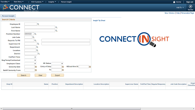Screen dimensions: 195x110
Task: Expand Reg/Temp/Contractual dropdown
Action: tap(30, 60)
